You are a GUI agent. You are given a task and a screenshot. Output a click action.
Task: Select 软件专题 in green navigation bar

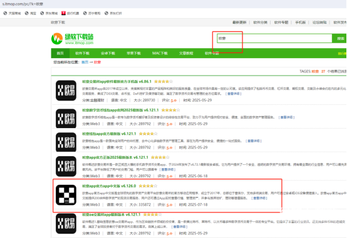pyautogui.click(x=212, y=53)
